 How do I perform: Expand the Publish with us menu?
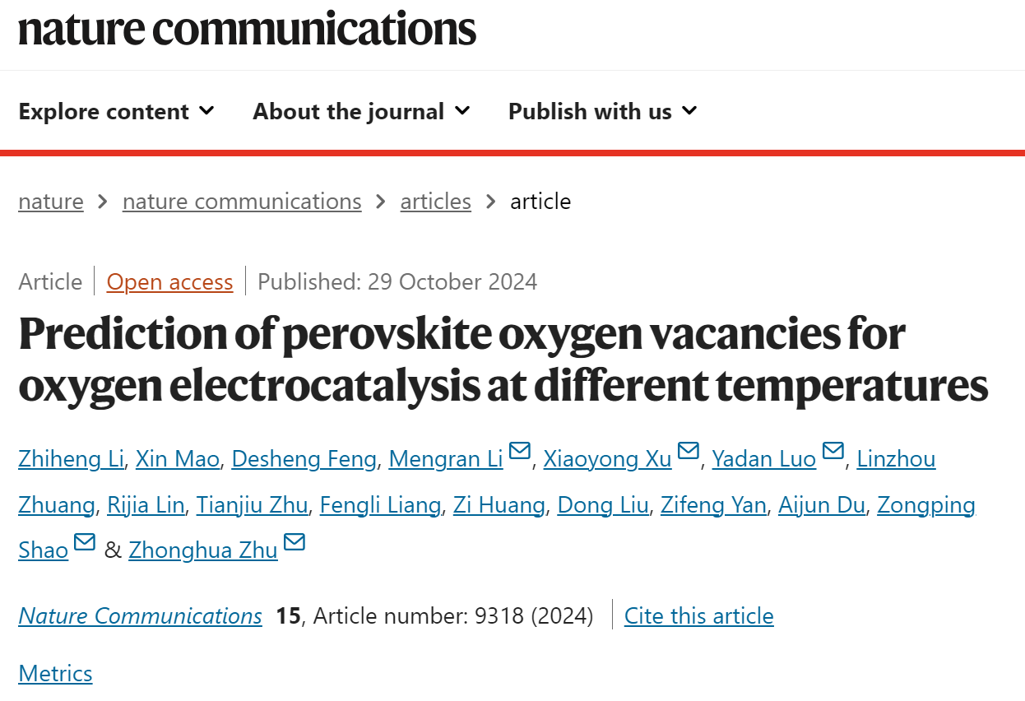602,111
